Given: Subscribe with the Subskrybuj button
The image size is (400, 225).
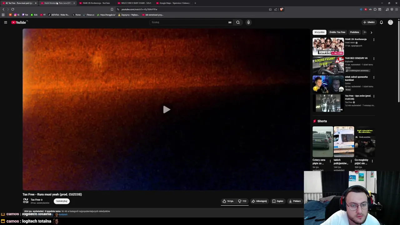Looking at the screenshot, I should [x=62, y=201].
